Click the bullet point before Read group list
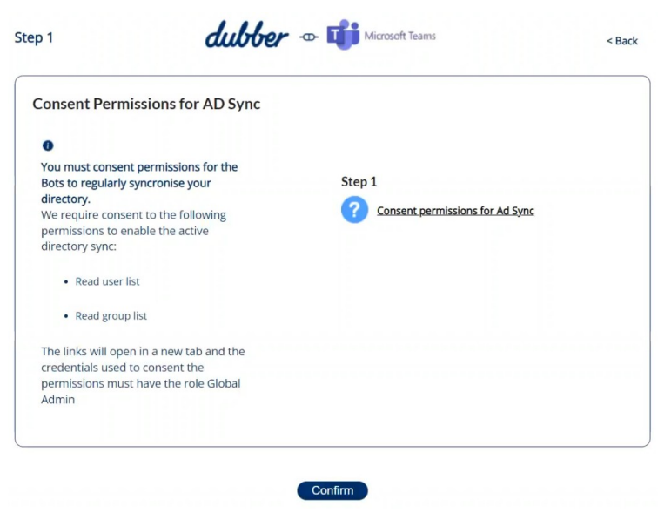The height and width of the screenshot is (513, 671). pos(66,316)
